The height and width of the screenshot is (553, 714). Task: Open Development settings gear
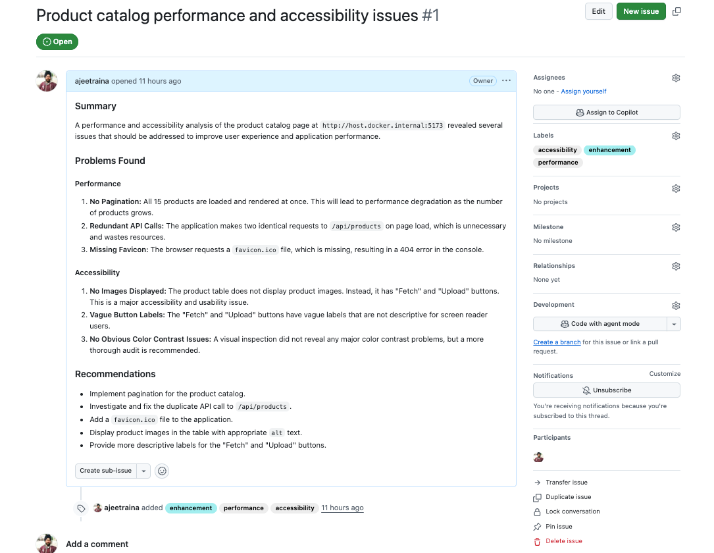coord(676,305)
